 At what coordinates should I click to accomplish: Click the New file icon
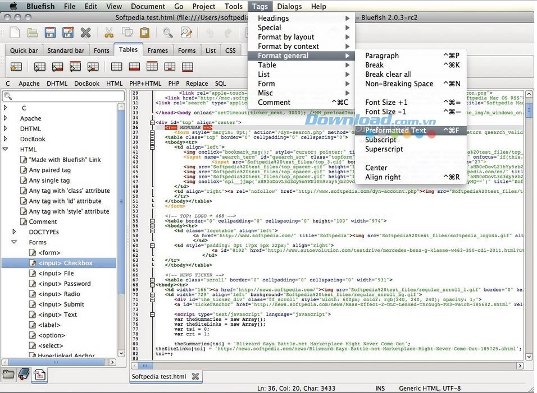15,33
